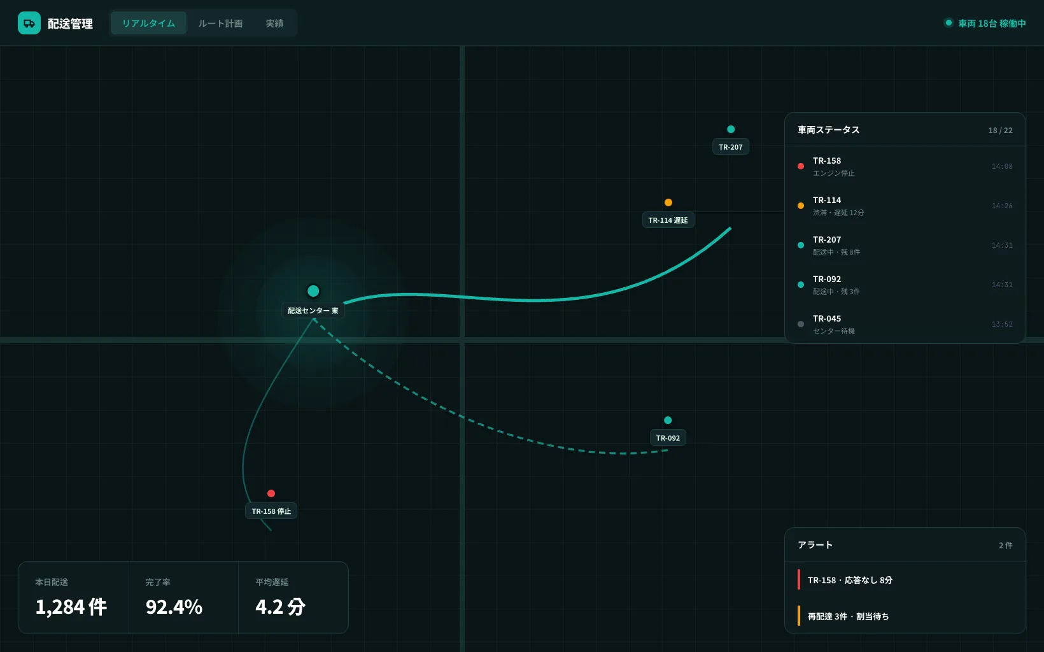Switch to the リアルタイム tab
The width and height of the screenshot is (1044, 652).
148,23
